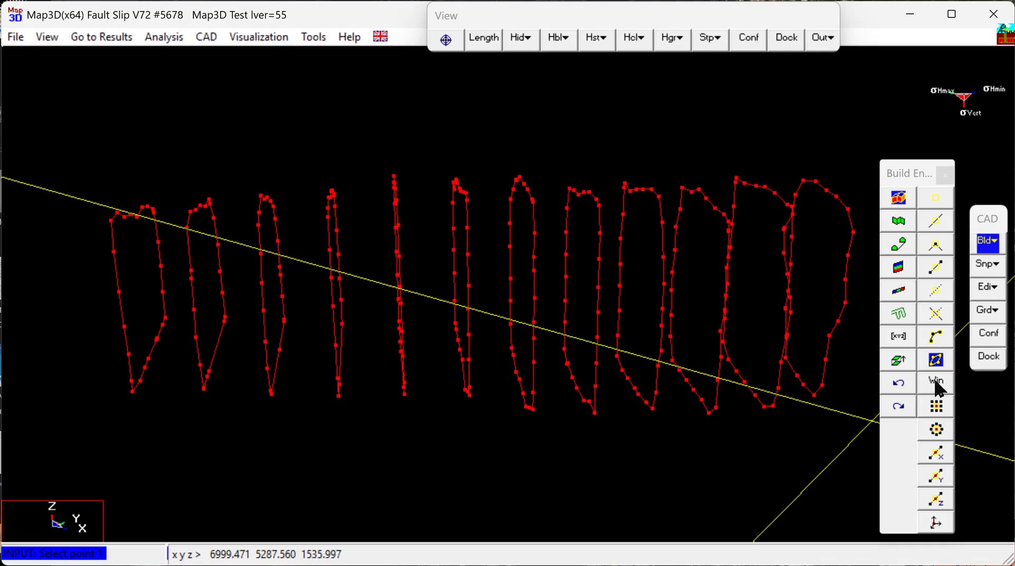The height and width of the screenshot is (566, 1015).
Task: Open the Stp dropdown in View toolbar
Action: 710,38
